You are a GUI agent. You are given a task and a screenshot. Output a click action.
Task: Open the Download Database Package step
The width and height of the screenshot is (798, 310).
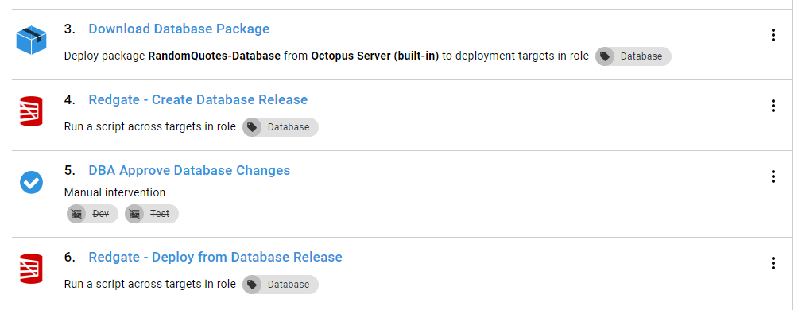(x=179, y=29)
